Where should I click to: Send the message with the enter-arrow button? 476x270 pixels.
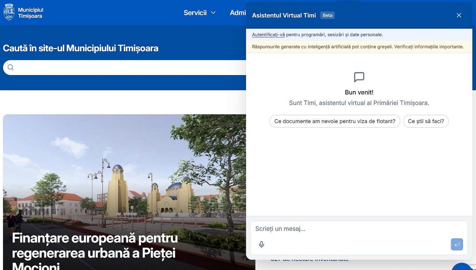457,244
